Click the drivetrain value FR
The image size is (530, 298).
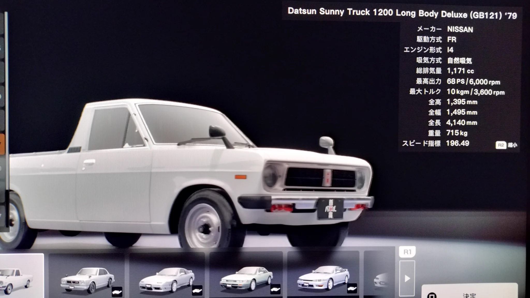click(x=452, y=40)
